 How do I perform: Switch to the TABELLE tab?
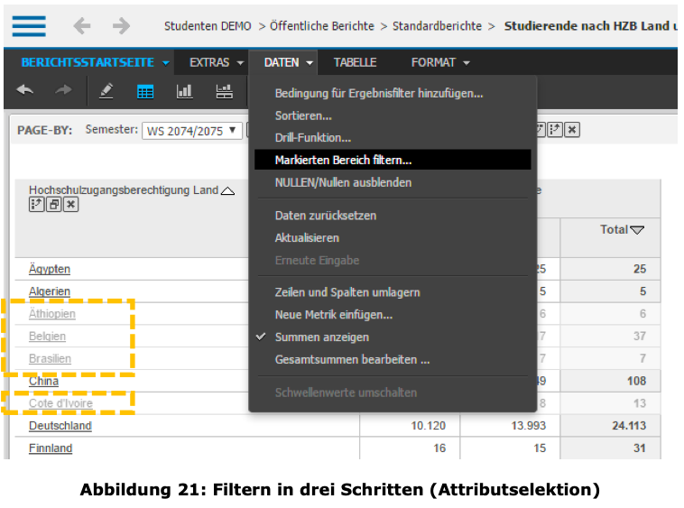click(x=356, y=63)
